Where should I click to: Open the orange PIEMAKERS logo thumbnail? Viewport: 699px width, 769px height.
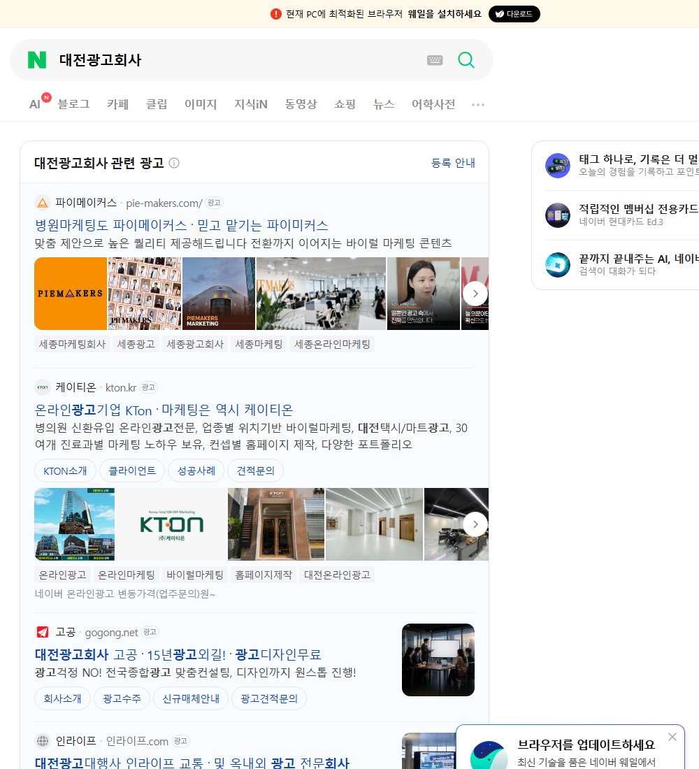pyautogui.click(x=71, y=294)
